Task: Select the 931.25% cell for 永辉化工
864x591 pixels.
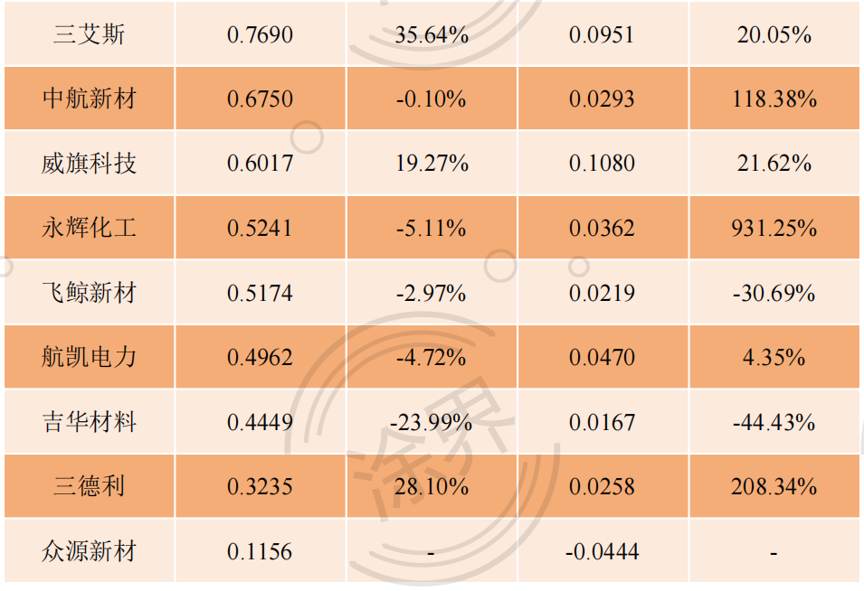Action: (774, 227)
